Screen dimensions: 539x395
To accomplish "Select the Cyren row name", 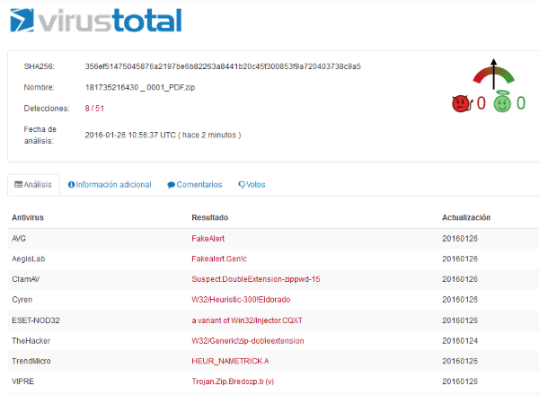I will 22,300.
